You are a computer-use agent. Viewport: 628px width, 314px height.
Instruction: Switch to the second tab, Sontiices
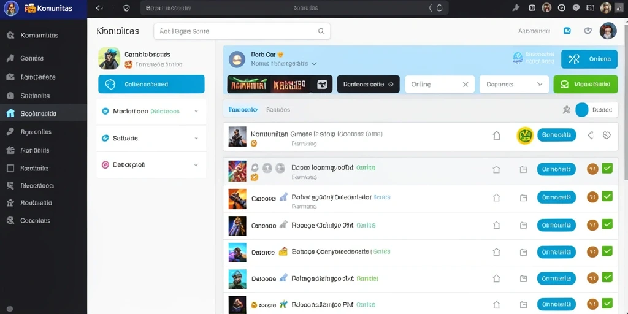point(278,109)
